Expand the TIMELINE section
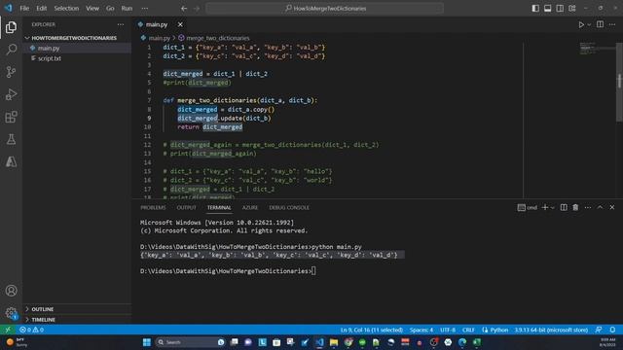The height and width of the screenshot is (350, 623). click(43, 320)
